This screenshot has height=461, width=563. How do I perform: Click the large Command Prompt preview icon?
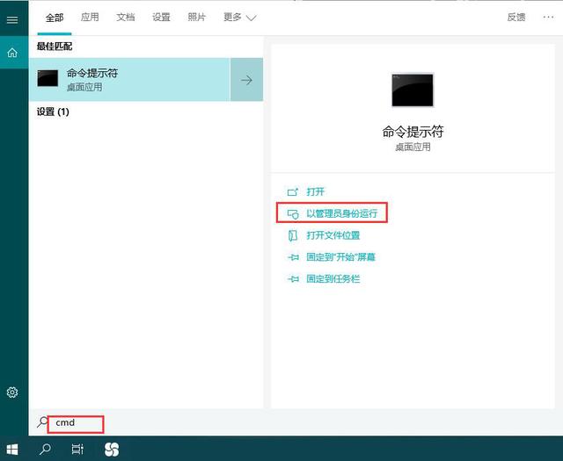point(413,90)
